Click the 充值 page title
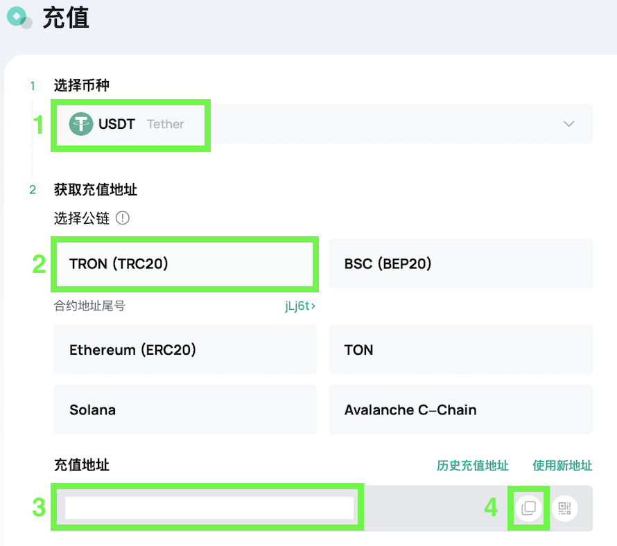This screenshot has width=617, height=546. pos(66,18)
